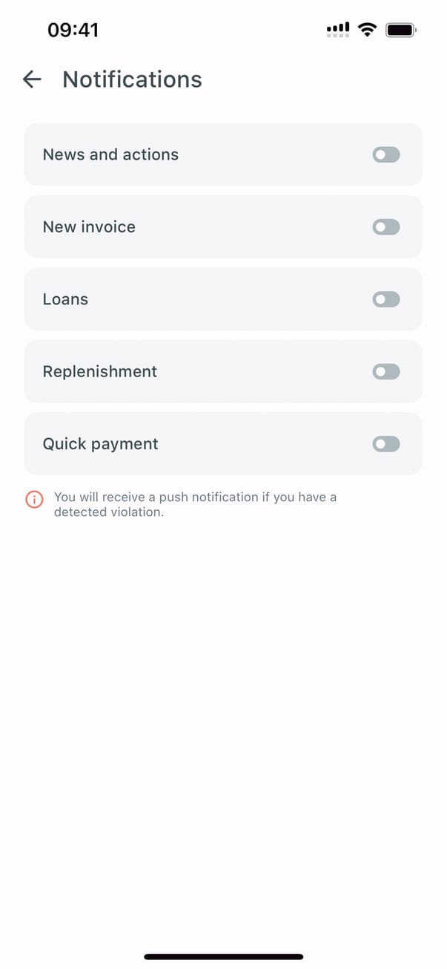Select the Replenishment label
Screen dimensions: 447x969
point(100,371)
